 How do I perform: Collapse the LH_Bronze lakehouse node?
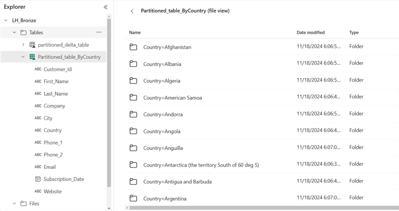(x=6, y=20)
